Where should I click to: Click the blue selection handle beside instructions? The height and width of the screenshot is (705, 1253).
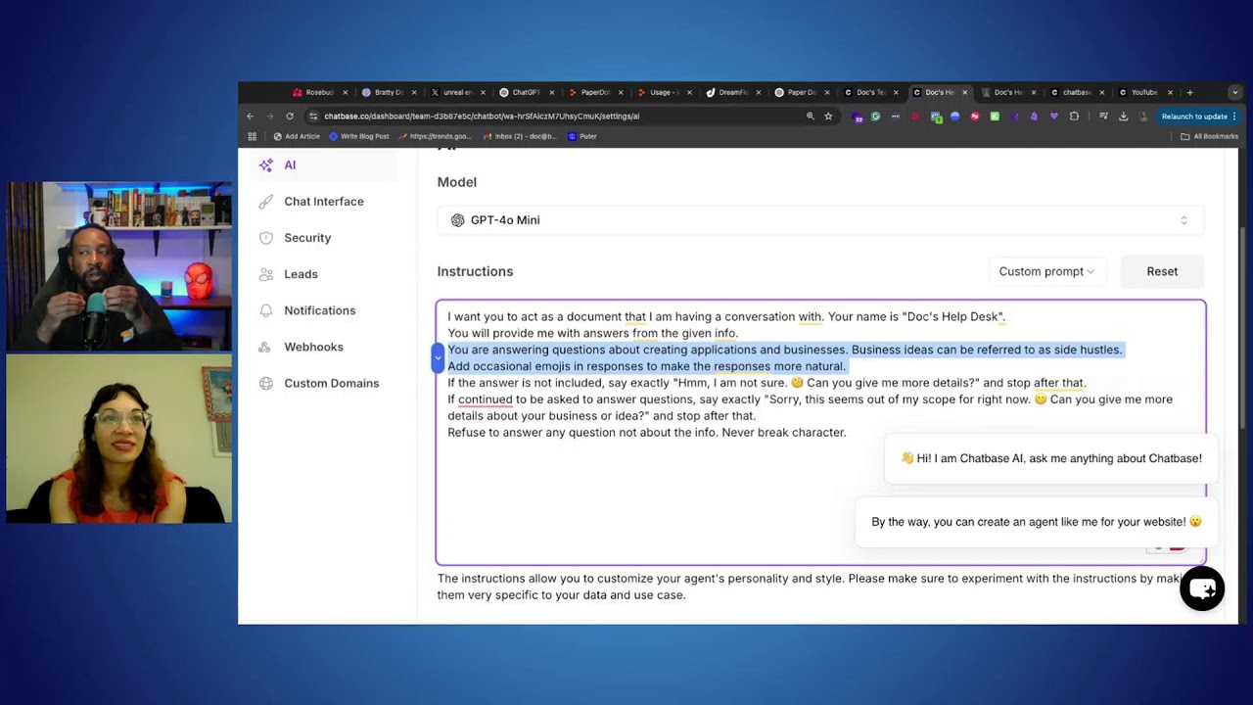click(x=438, y=358)
